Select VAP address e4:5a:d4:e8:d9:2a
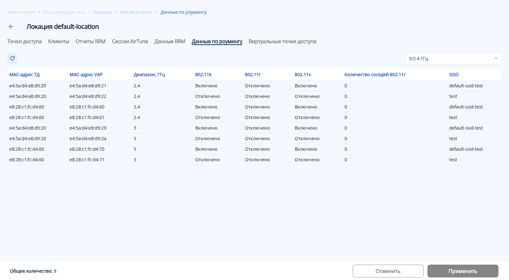The image size is (509, 280). (x=88, y=139)
